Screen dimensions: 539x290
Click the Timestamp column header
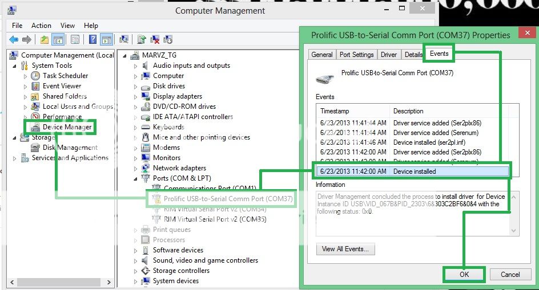(353, 111)
